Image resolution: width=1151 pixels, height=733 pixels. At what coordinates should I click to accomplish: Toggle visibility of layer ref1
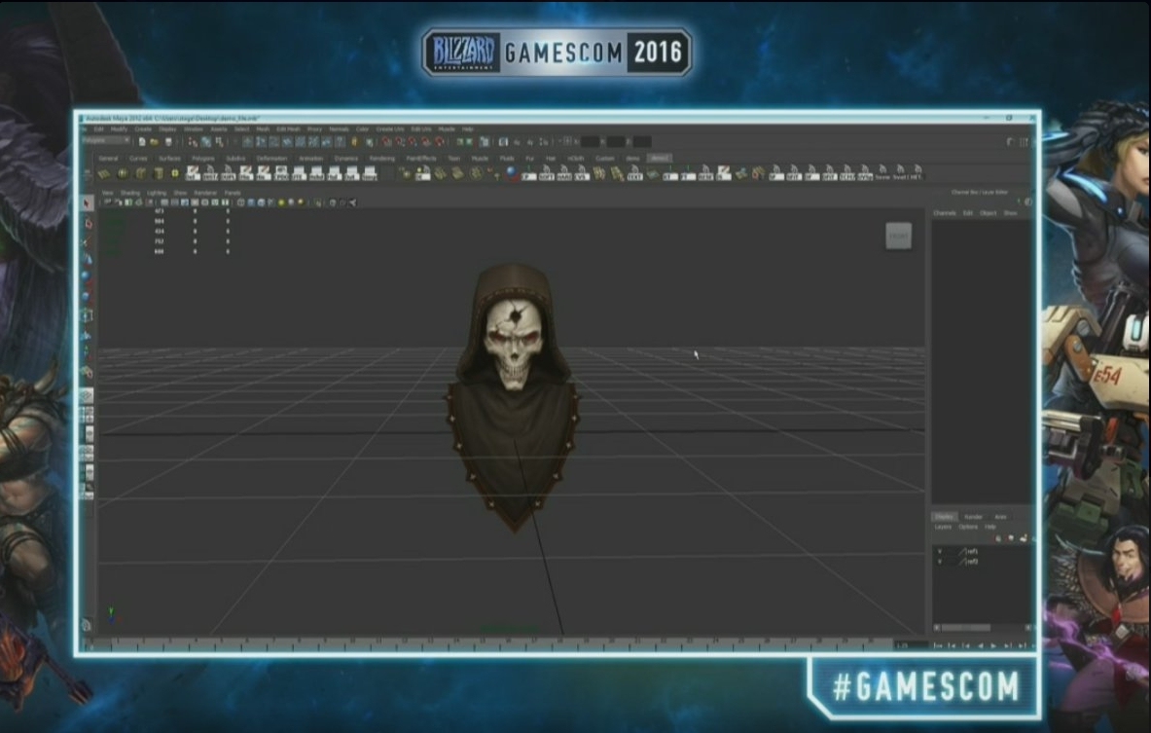(x=940, y=551)
